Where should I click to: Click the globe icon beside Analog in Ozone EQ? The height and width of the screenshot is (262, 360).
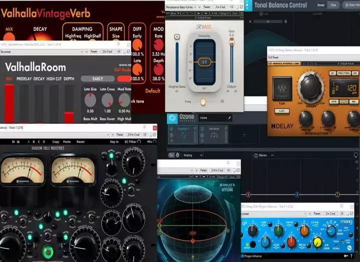(x=177, y=155)
